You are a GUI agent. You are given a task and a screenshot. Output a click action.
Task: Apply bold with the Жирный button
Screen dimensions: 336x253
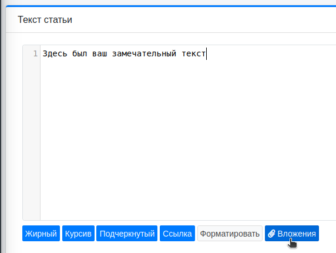[x=41, y=233]
